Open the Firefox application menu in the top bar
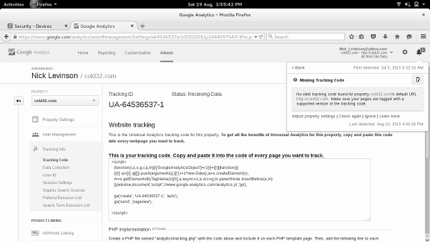 coord(44,4)
